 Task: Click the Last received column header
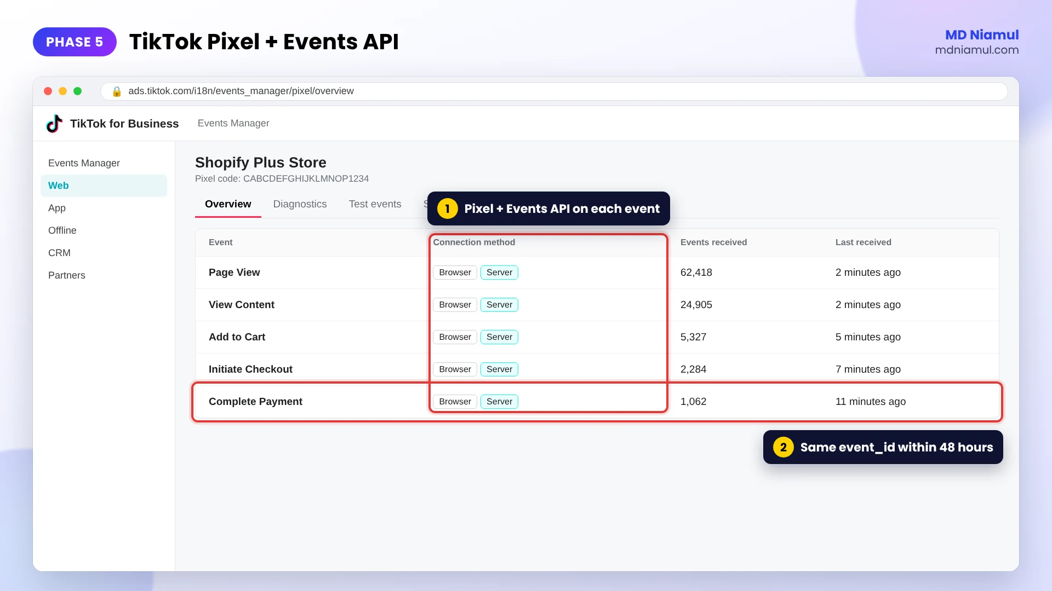863,242
